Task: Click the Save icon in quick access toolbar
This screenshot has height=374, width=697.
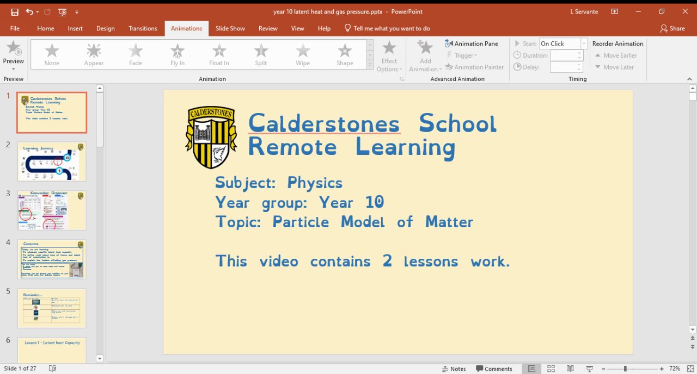Action: pos(15,12)
